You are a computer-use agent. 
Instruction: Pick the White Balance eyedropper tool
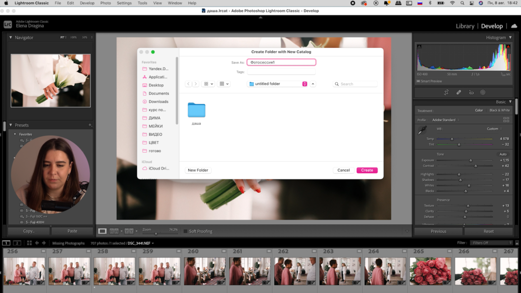pyautogui.click(x=422, y=131)
